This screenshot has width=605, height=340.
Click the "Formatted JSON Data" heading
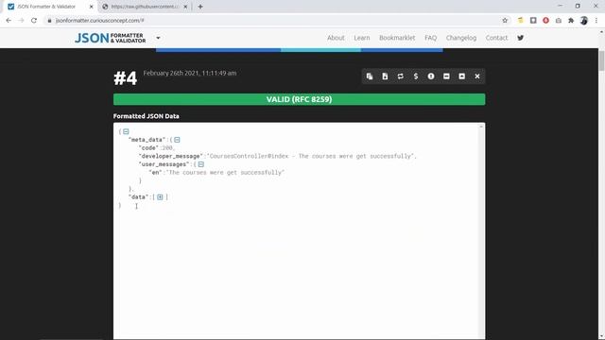tap(147, 116)
